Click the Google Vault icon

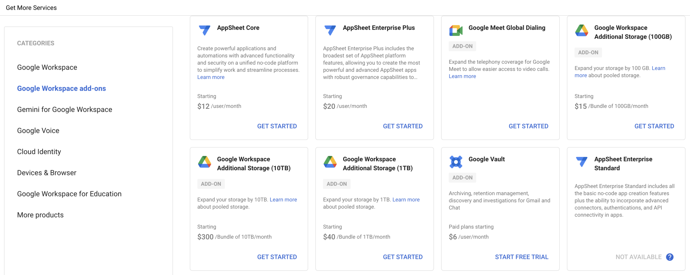(x=456, y=162)
